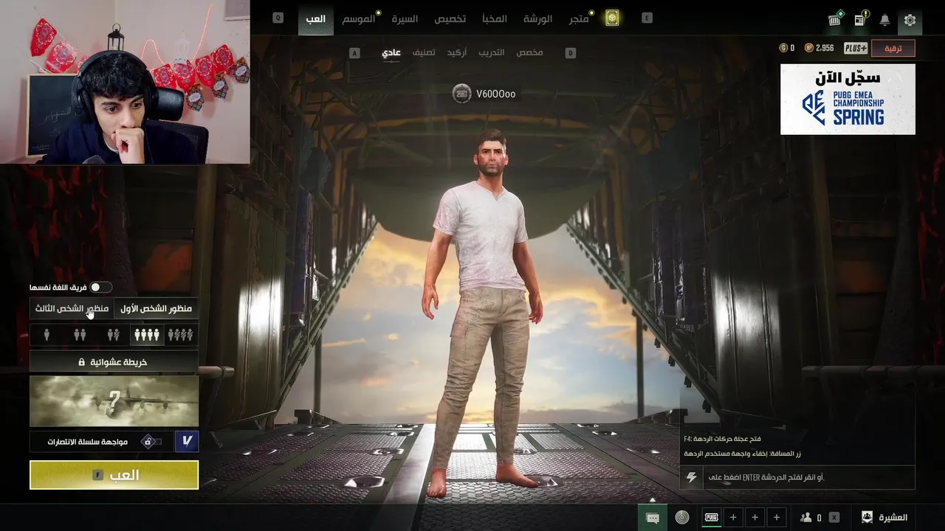This screenshot has width=945, height=531.
Task: Open the PLUS+ membership badge
Action: (x=856, y=48)
